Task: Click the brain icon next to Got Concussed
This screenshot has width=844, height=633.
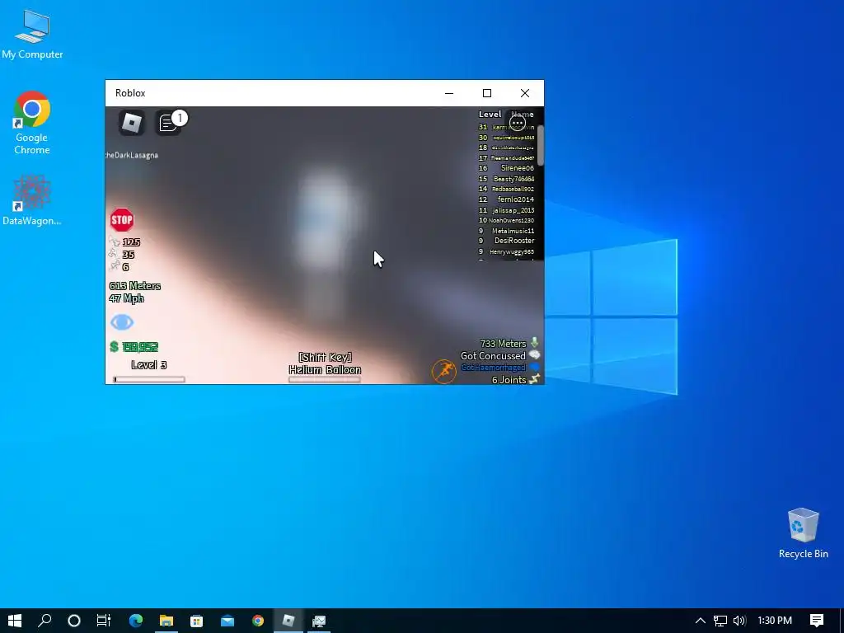Action: tap(534, 355)
